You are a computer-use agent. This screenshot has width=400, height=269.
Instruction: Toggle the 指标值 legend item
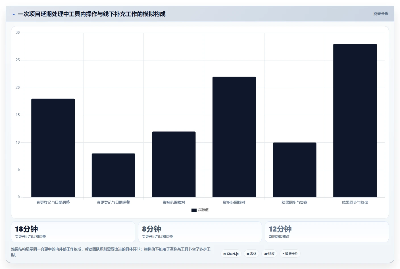(200, 210)
